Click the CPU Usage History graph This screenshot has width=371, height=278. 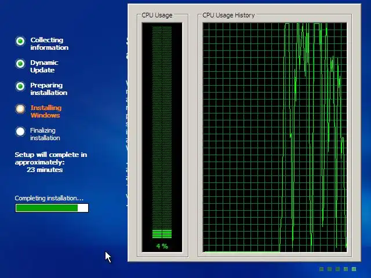[x=275, y=137]
